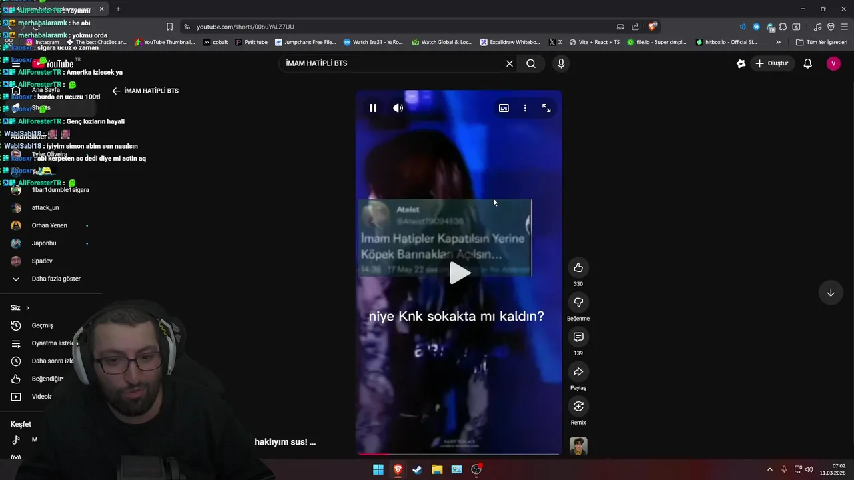This screenshot has width=854, height=480.
Task: Open the Windows Start menu
Action: [378, 469]
